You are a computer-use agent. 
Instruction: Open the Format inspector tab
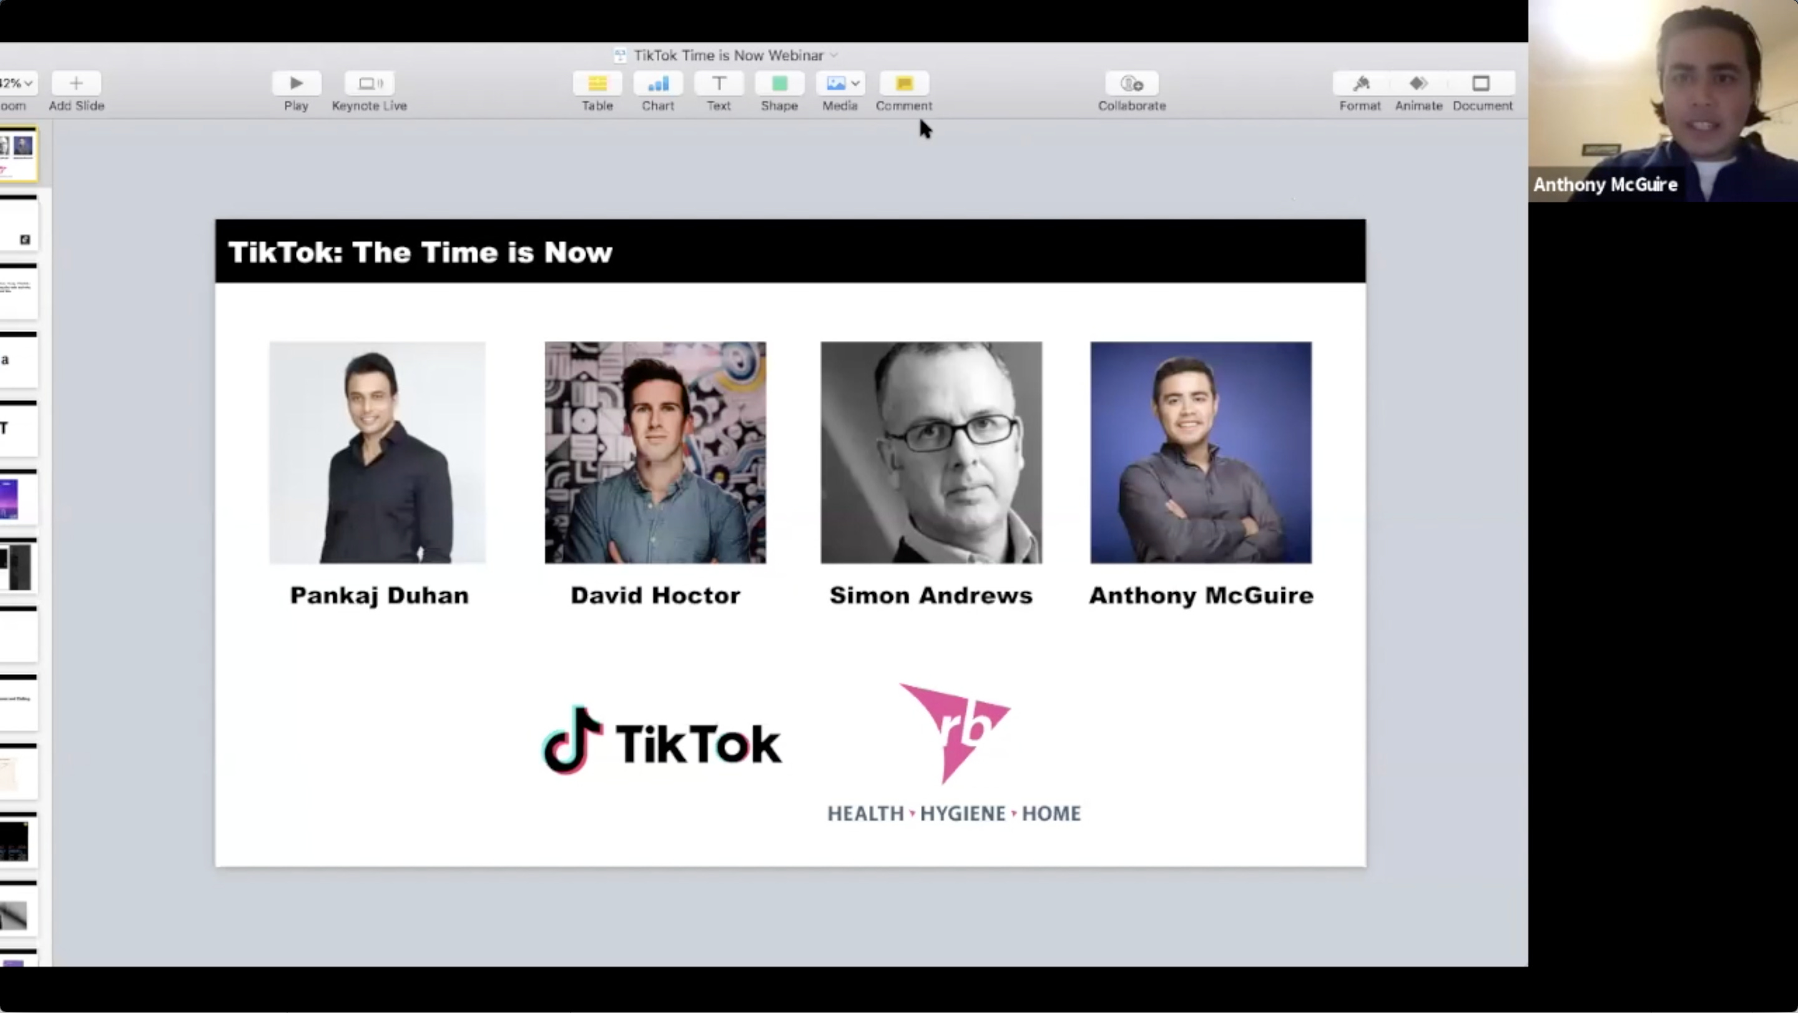tap(1360, 84)
